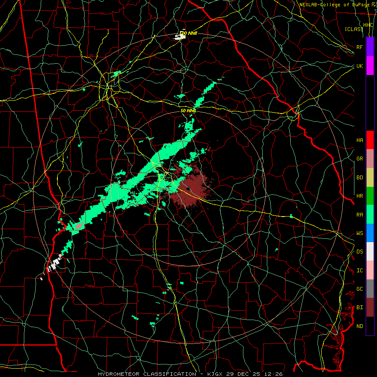
Task: Click the DS legend label
Action: pyautogui.click(x=359, y=252)
